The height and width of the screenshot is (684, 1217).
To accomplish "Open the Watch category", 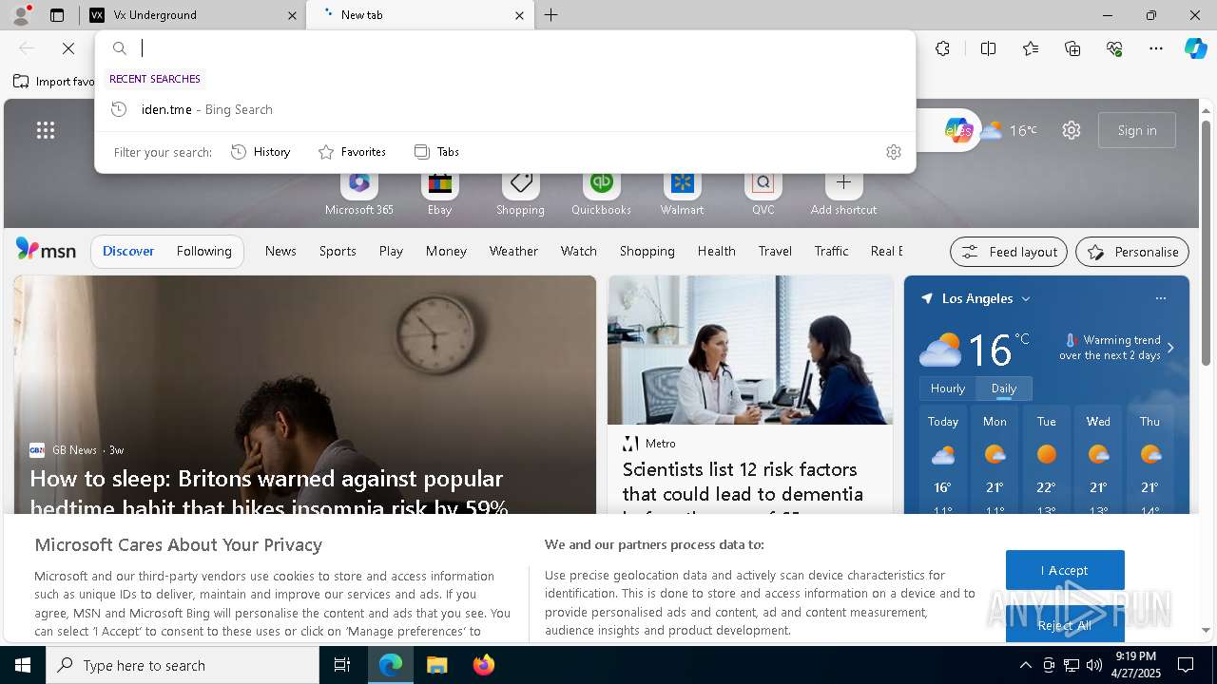I will coord(578,251).
